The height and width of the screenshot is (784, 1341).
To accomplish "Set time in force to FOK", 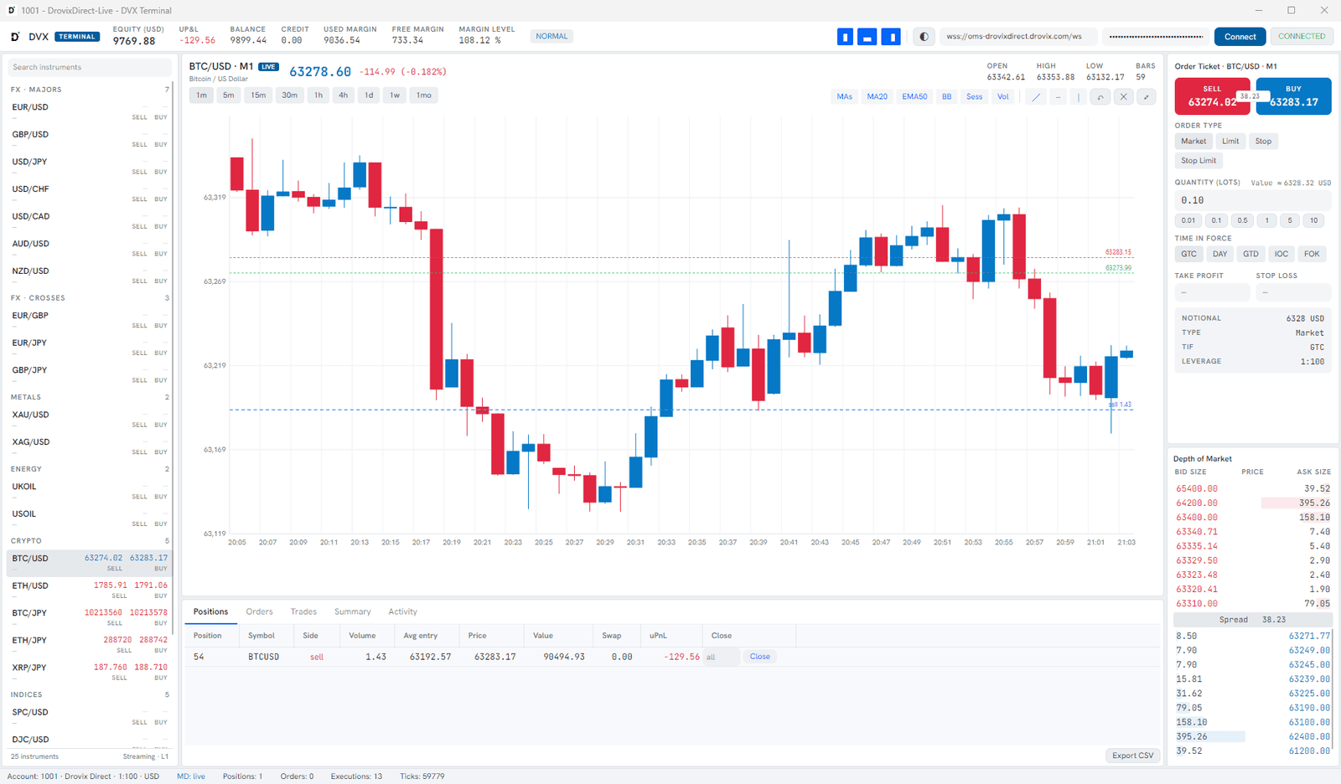I will pyautogui.click(x=1312, y=254).
